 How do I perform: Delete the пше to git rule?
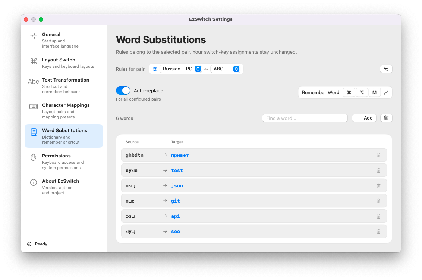(x=378, y=201)
